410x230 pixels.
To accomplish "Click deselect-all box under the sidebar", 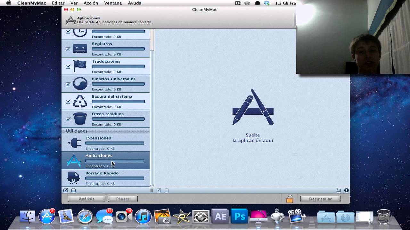I will [73, 190].
